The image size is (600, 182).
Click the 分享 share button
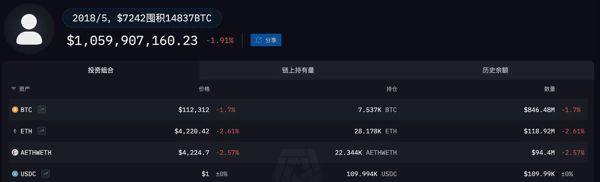[266, 40]
